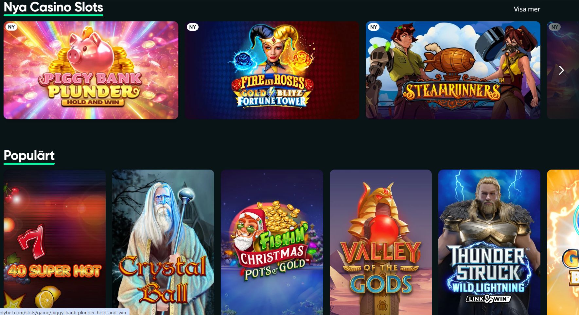579x315 pixels.
Task: Launch the Steamrunners slot game
Action: pos(453,70)
